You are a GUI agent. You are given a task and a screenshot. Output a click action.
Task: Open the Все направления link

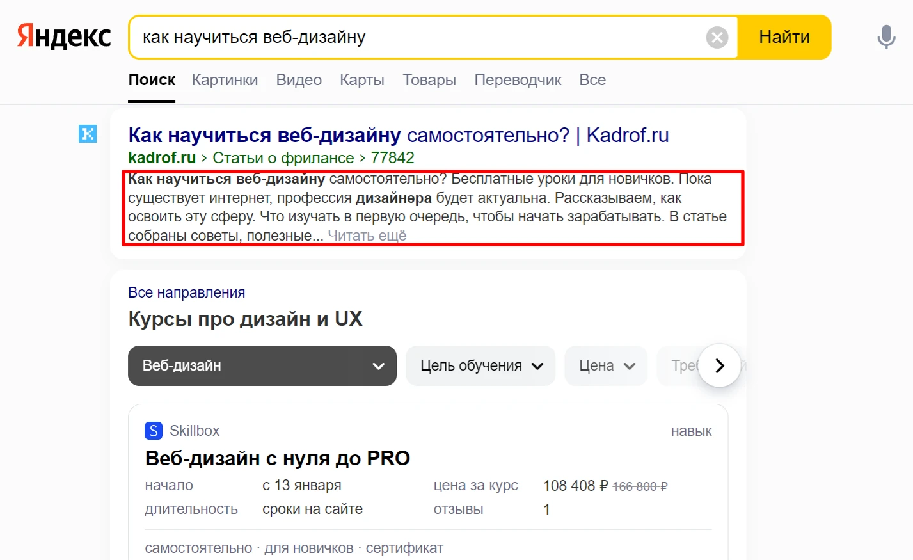[186, 292]
